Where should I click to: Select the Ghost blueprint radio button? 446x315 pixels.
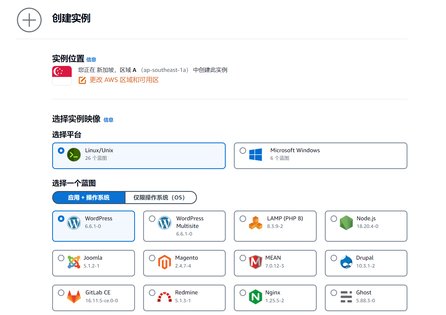coord(334,293)
